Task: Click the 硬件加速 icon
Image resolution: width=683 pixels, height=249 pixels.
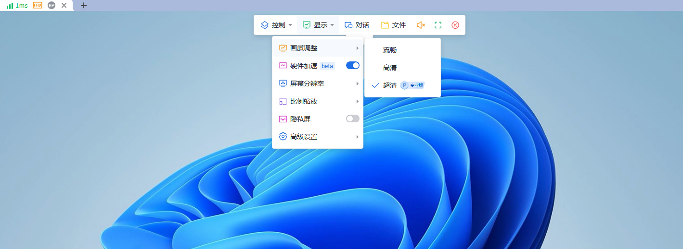Action: coord(283,66)
